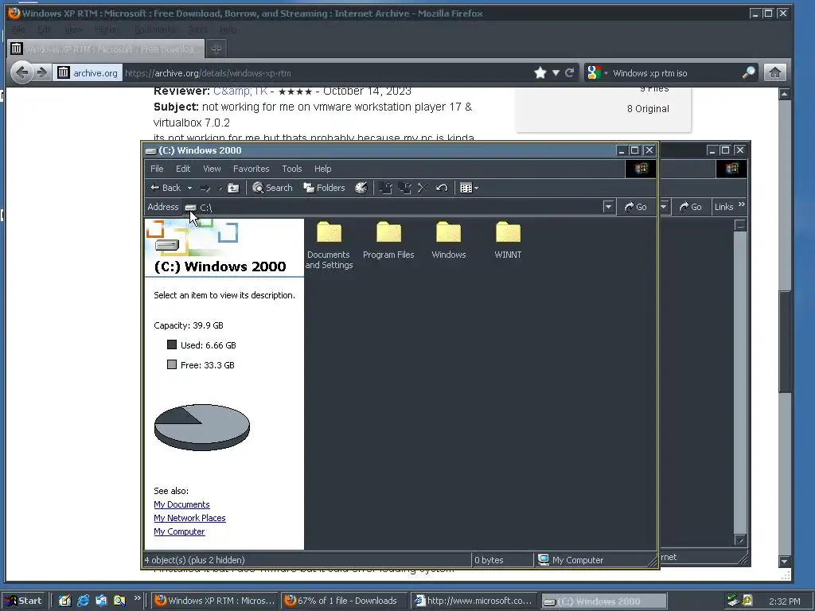Viewport: 815px width, 611px height.
Task: Click Show Desktop quick launch icon
Action: [x=65, y=601]
